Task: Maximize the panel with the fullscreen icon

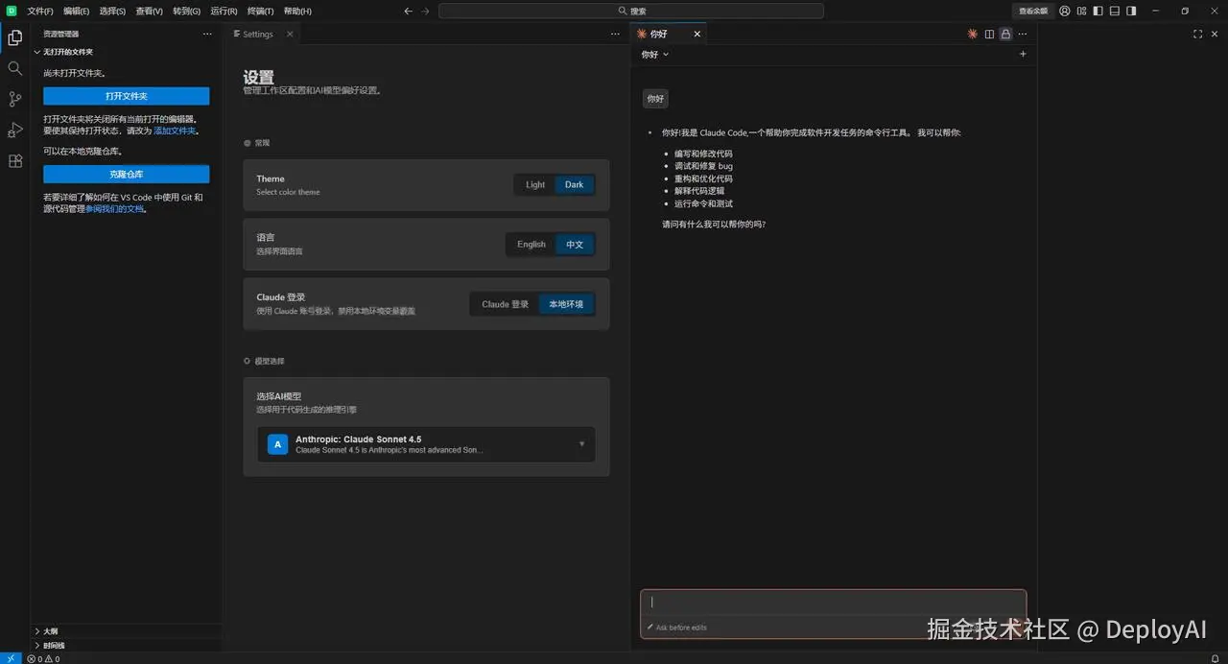Action: coord(1198,34)
